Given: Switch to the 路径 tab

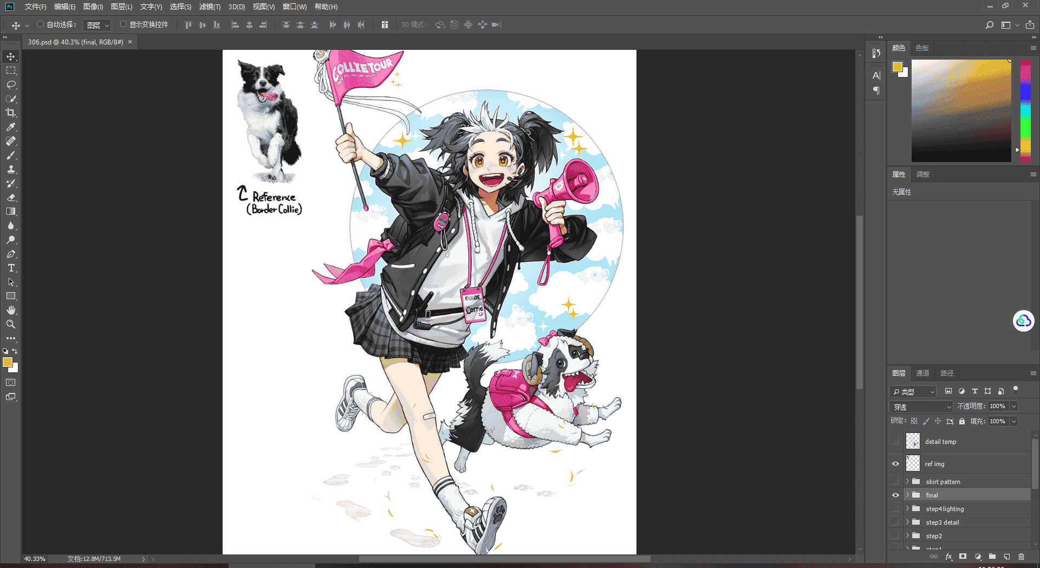Looking at the screenshot, I should coord(947,373).
